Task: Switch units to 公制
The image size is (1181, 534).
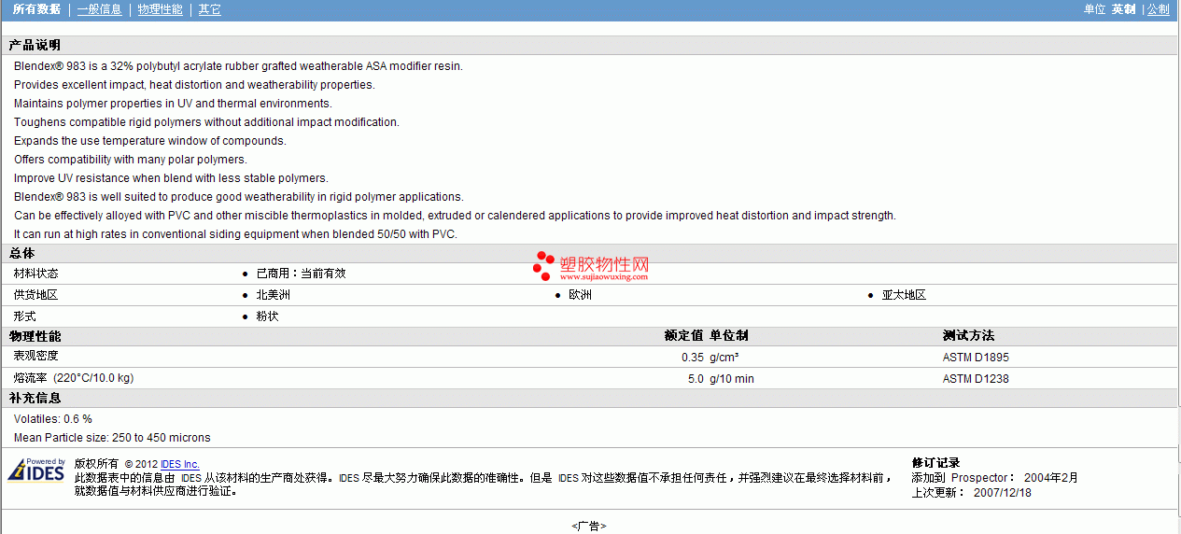Action: (x=1159, y=9)
